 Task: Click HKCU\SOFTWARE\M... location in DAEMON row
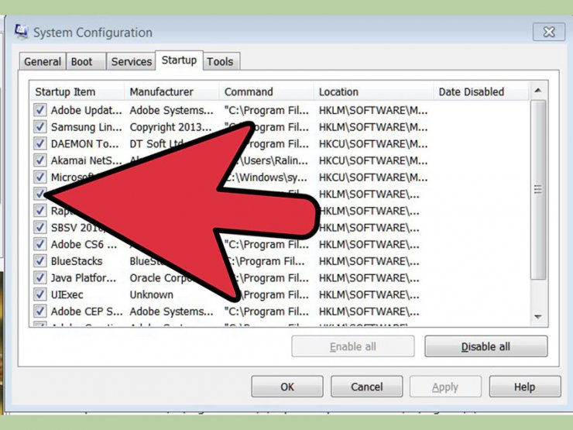tap(373, 143)
